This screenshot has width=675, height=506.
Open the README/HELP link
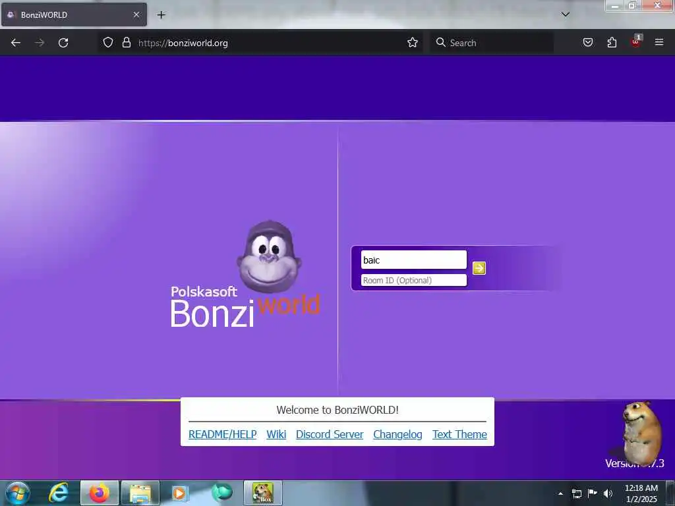pyautogui.click(x=223, y=434)
